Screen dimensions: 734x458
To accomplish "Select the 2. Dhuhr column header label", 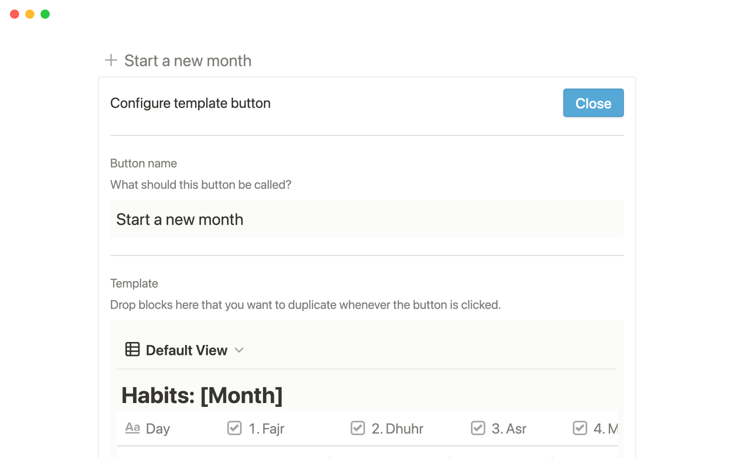I will (397, 429).
